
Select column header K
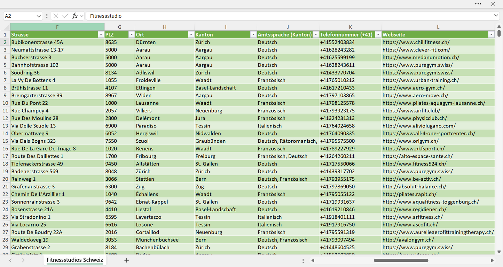pos(350,27)
